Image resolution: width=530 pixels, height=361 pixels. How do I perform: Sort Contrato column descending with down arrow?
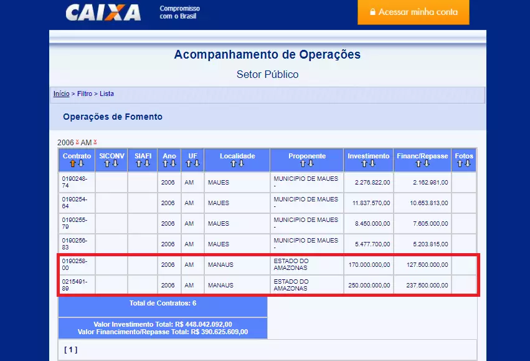[81, 164]
